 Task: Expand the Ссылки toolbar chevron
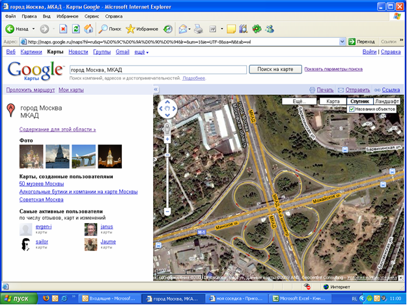[x=401, y=40]
